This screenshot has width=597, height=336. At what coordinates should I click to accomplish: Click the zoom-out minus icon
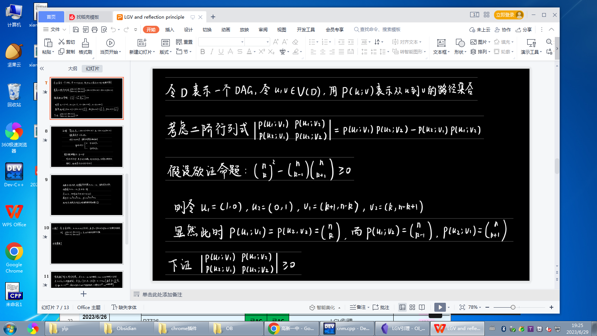click(x=487, y=307)
